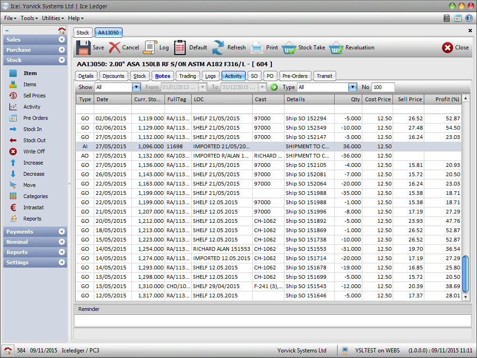477x358 pixels.
Task: Click the Save floppy disk icon
Action: (x=83, y=48)
